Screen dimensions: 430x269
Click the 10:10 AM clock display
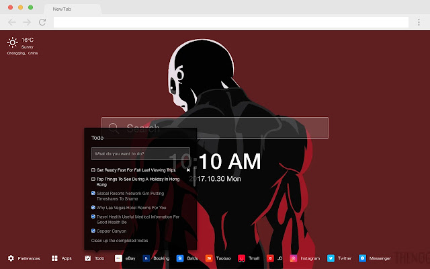pos(215,161)
